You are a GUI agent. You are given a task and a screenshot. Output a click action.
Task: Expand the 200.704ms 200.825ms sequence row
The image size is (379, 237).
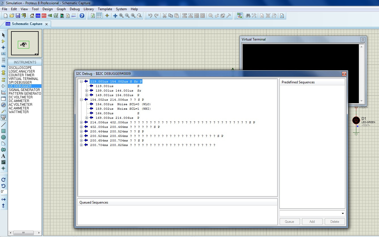coord(81,145)
